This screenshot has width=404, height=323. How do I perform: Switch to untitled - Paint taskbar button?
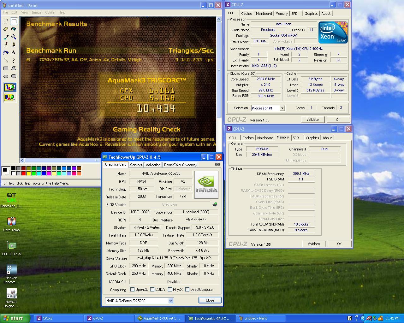261,319
